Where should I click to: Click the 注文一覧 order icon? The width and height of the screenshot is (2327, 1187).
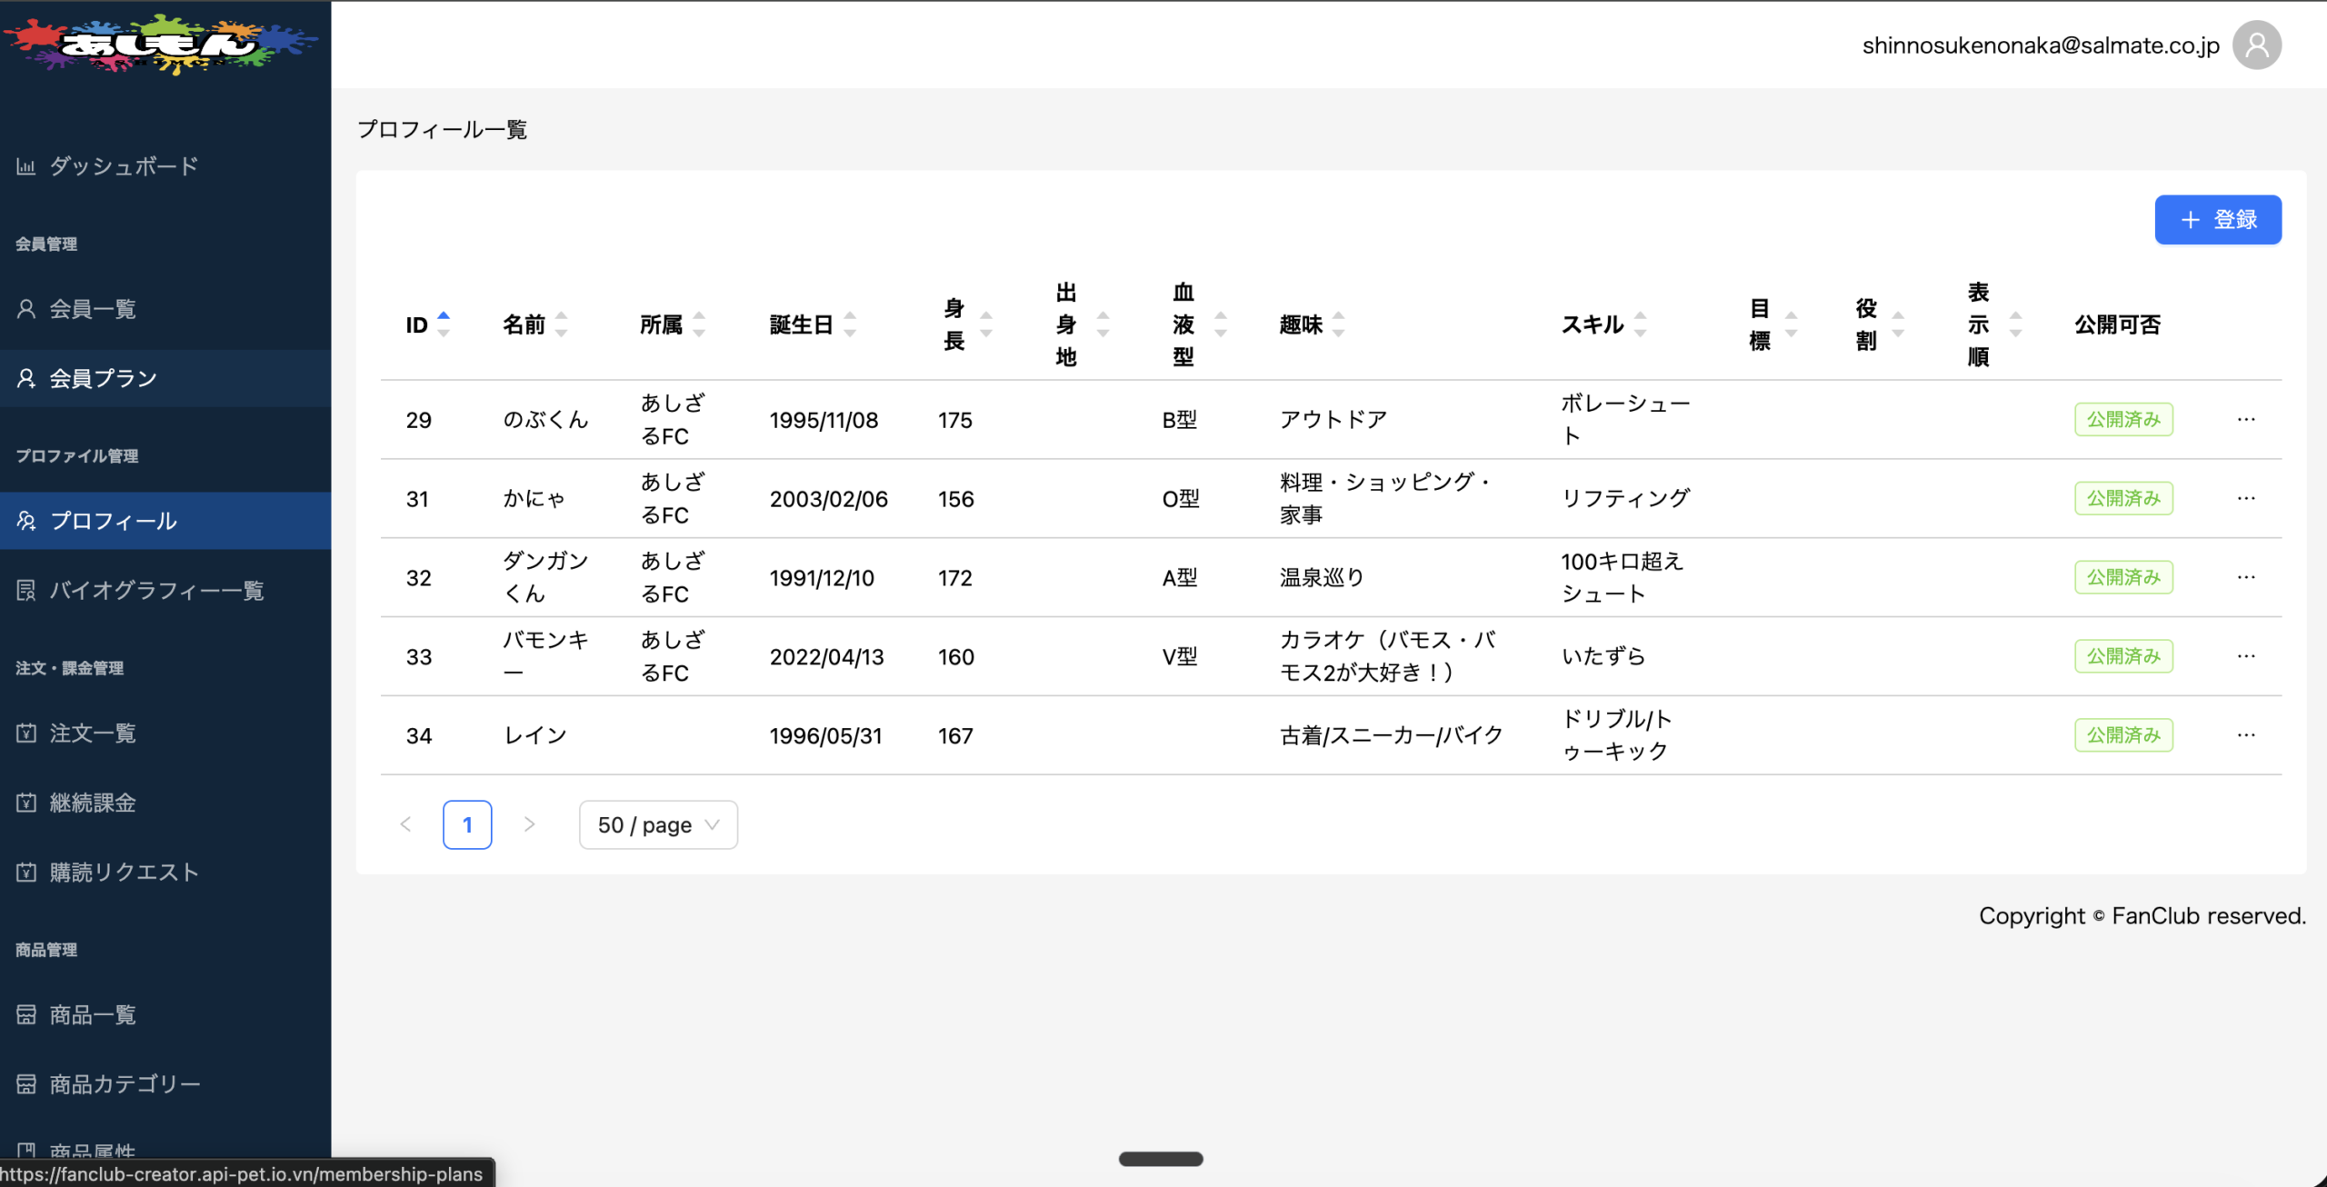click(x=26, y=733)
